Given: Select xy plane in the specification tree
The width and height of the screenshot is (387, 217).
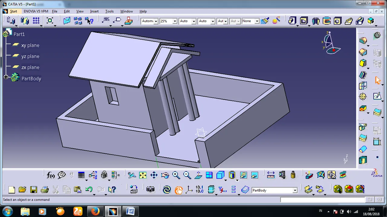Looking at the screenshot, I should click(30, 45).
